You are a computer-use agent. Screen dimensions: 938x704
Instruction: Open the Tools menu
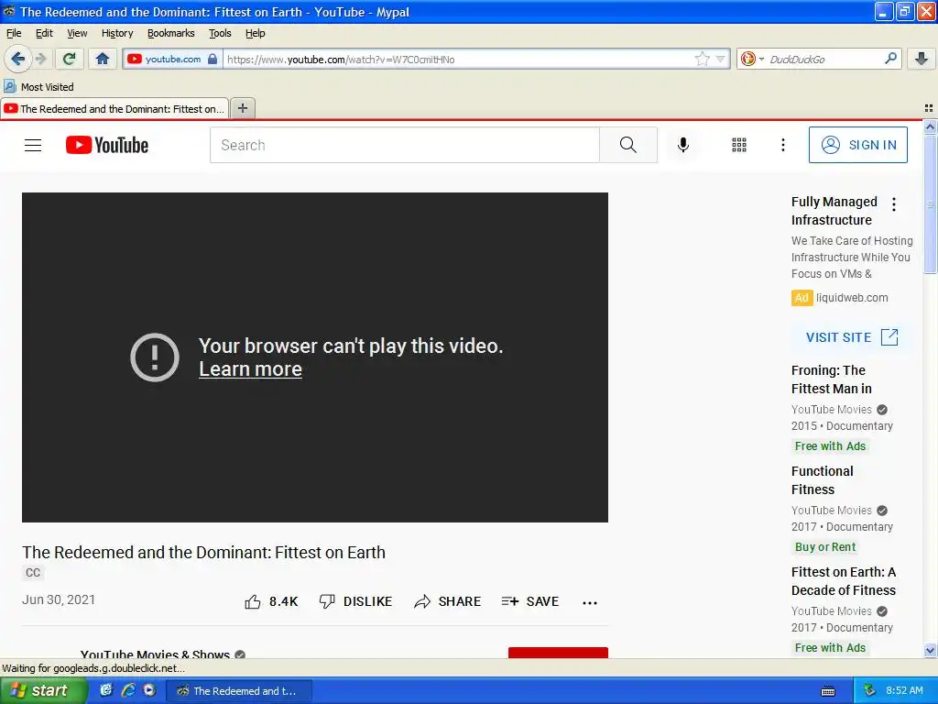pyautogui.click(x=220, y=33)
